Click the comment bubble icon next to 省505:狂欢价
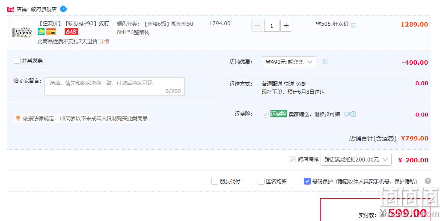This screenshot has width=443, height=221. click(x=354, y=25)
